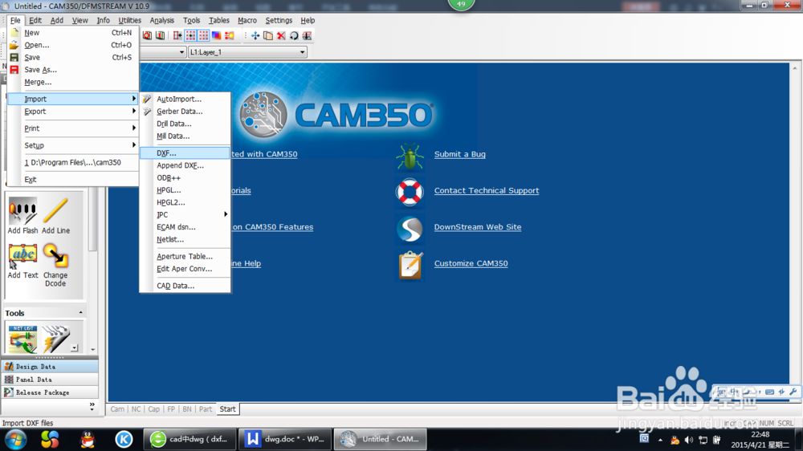Click the DownStream S logo icon
Screen dimensions: 803x451
[x=410, y=229]
